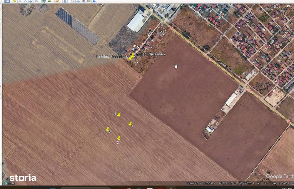The image size is (294, 189).
Task: Show historical imagery clock toolbar icon
Action: coord(44,1)
